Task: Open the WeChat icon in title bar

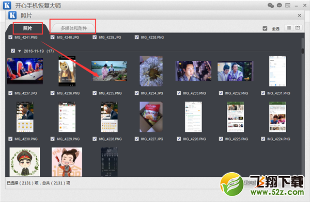Action: pos(271,5)
